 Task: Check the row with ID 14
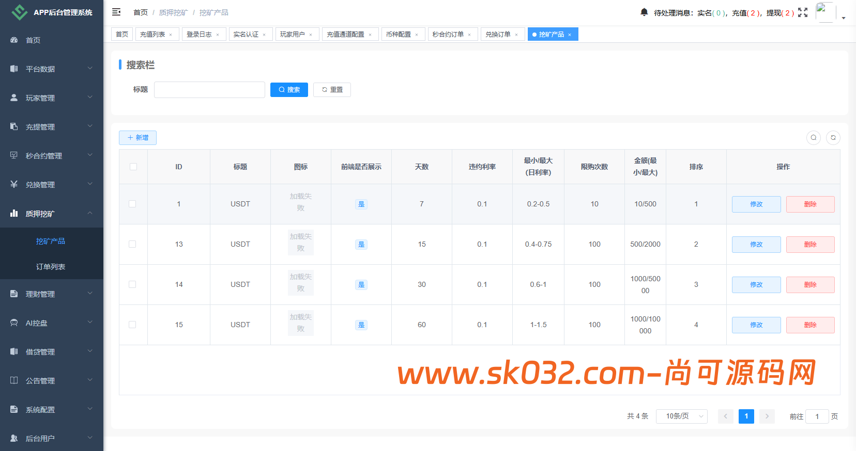132,284
